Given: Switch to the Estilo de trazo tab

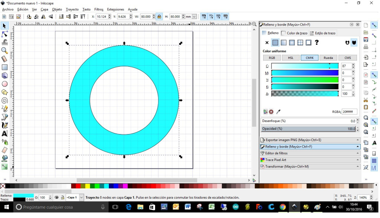Looking at the screenshot, I should [322, 33].
